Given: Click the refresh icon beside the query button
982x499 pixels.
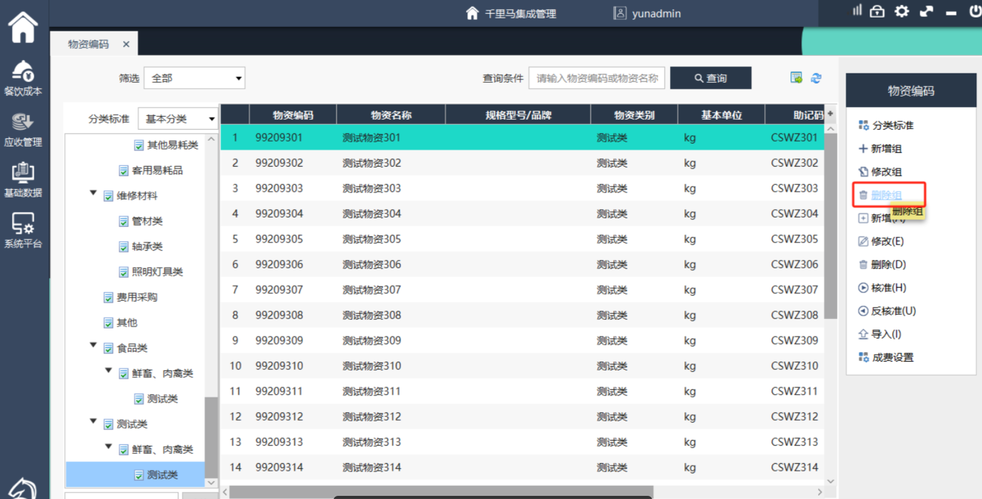Looking at the screenshot, I should [x=816, y=78].
